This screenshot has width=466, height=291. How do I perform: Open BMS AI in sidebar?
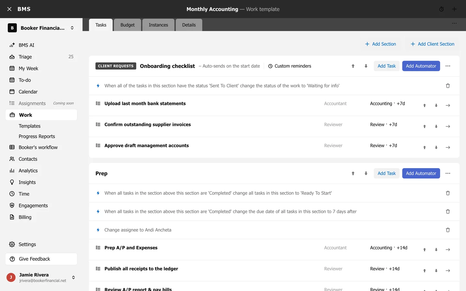(x=41, y=45)
